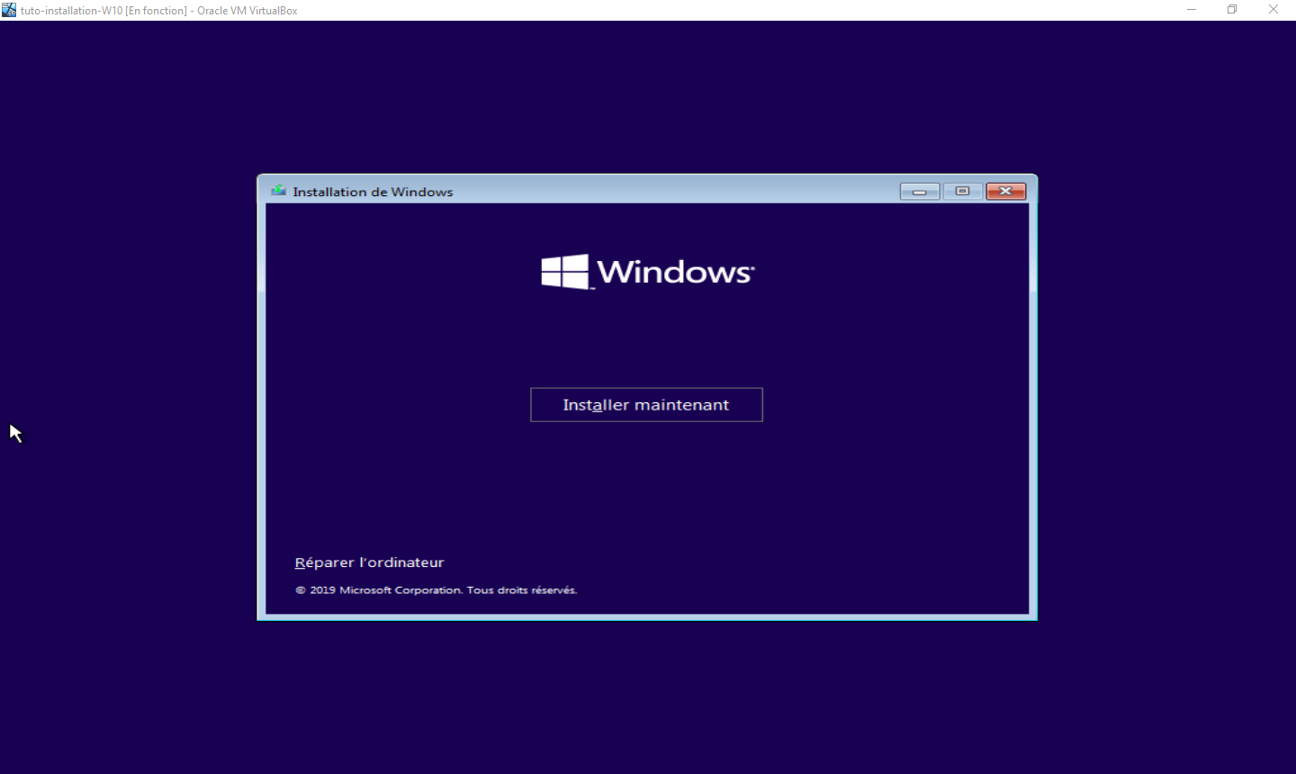Restore the Installation de Windows dialog size

pyautogui.click(x=962, y=191)
